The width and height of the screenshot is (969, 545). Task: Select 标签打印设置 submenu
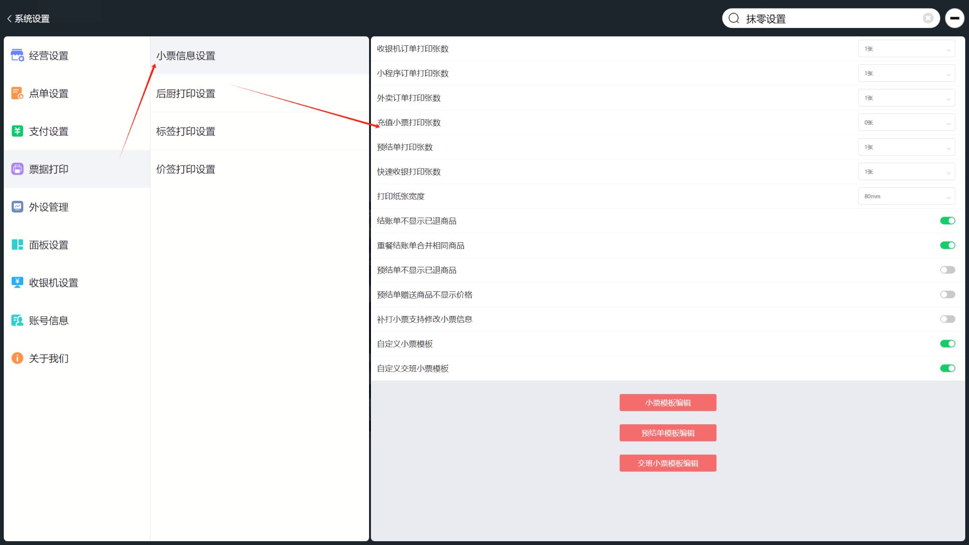pyautogui.click(x=259, y=131)
